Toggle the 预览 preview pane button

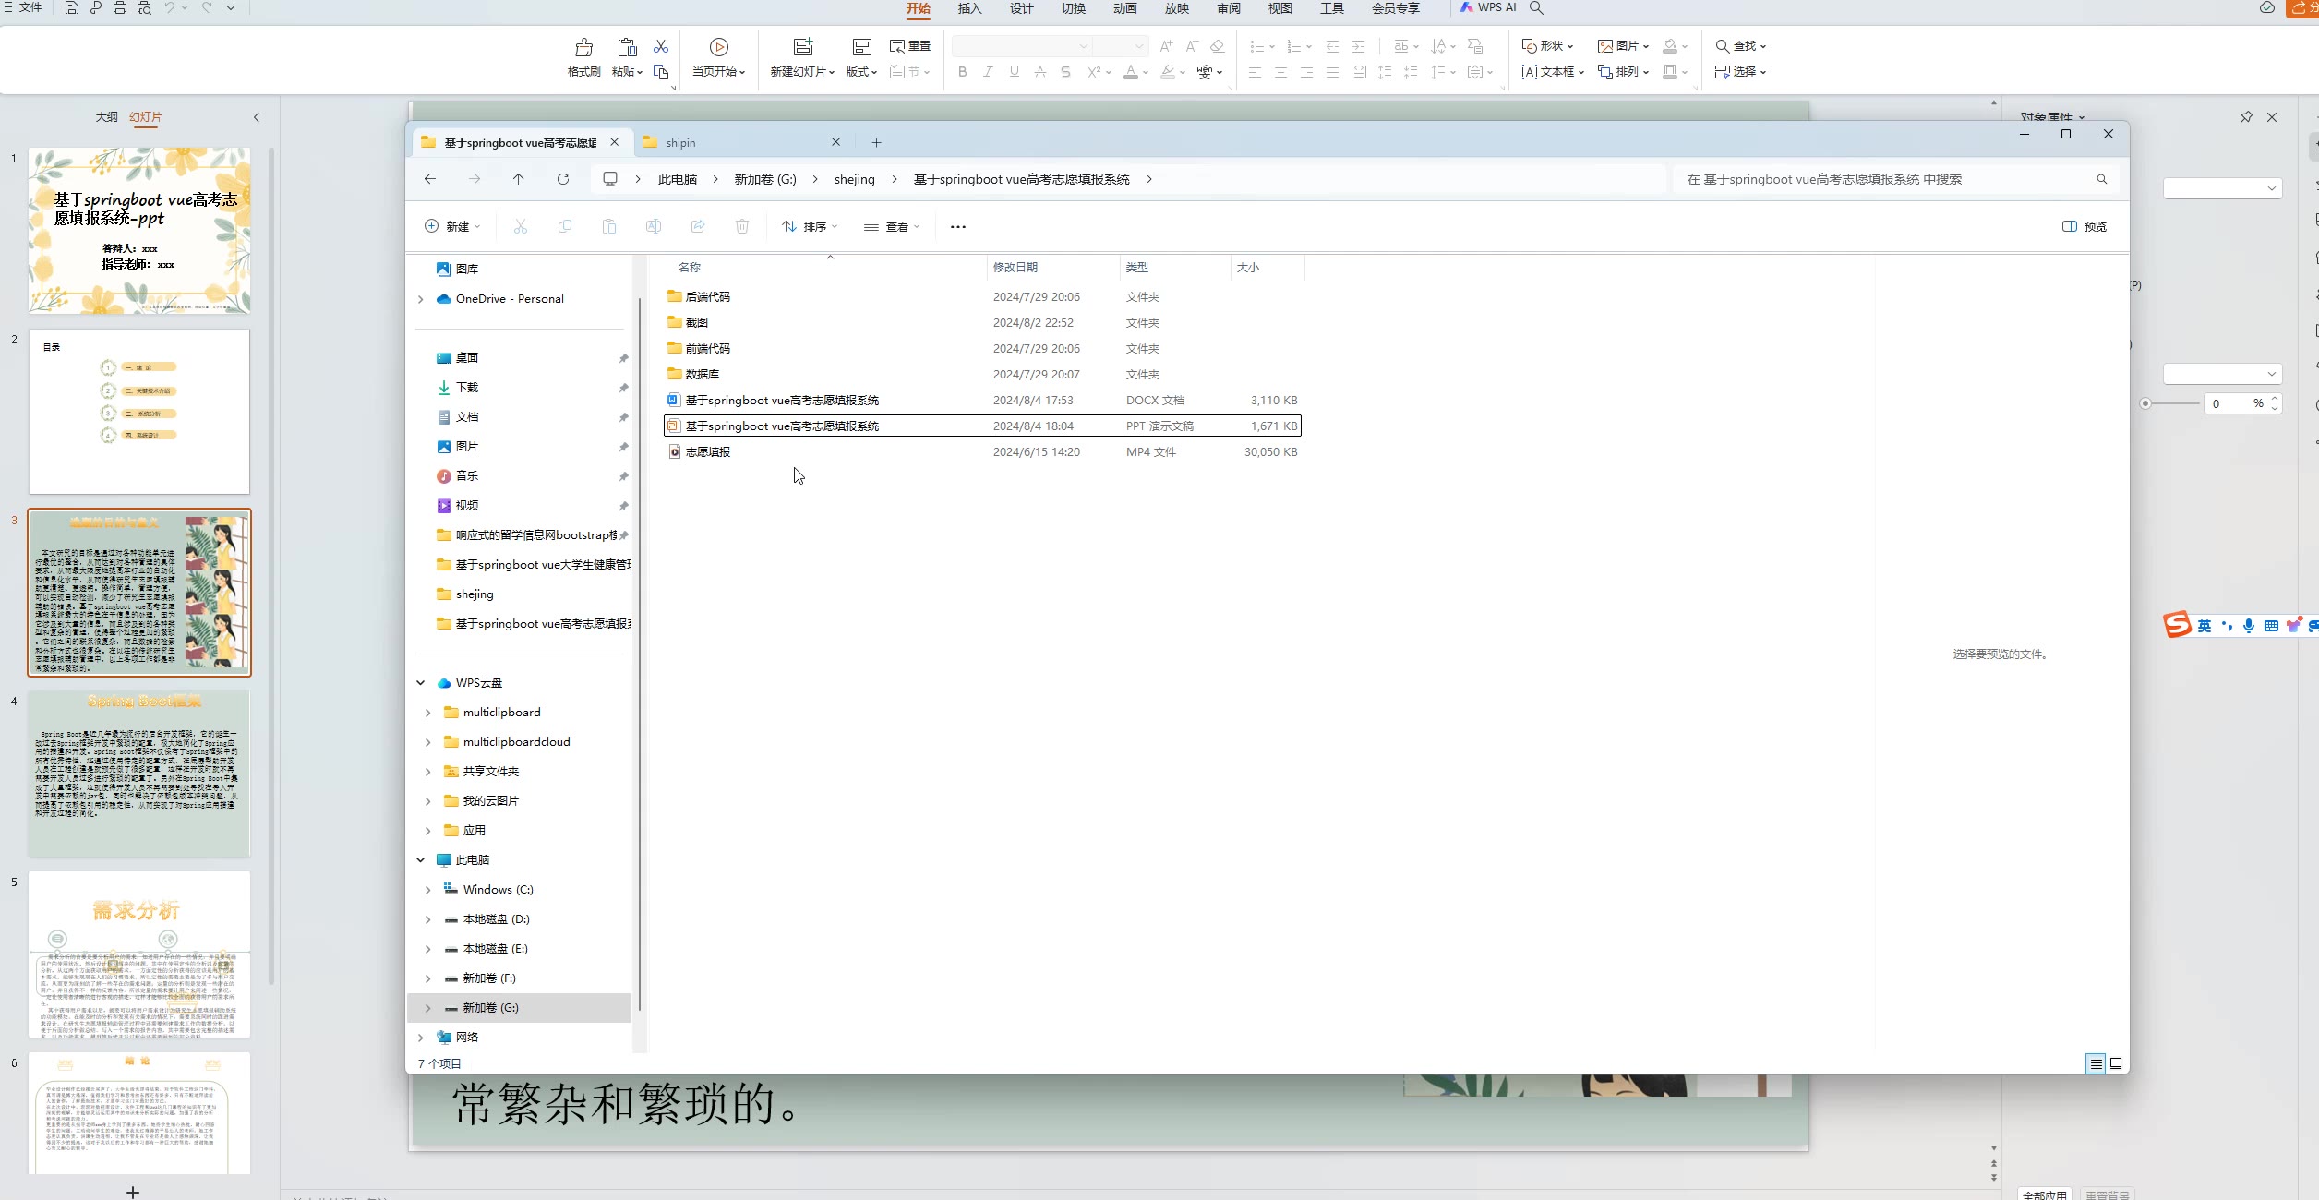[x=2085, y=226]
